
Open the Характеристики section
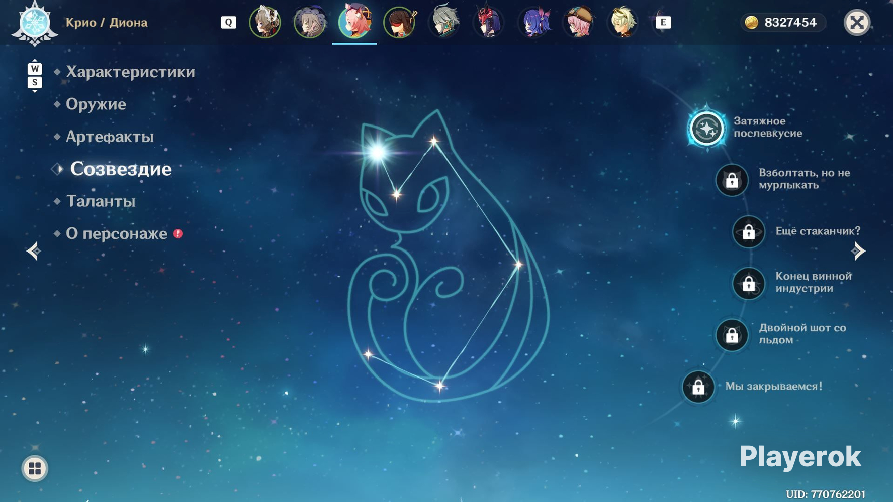click(130, 72)
